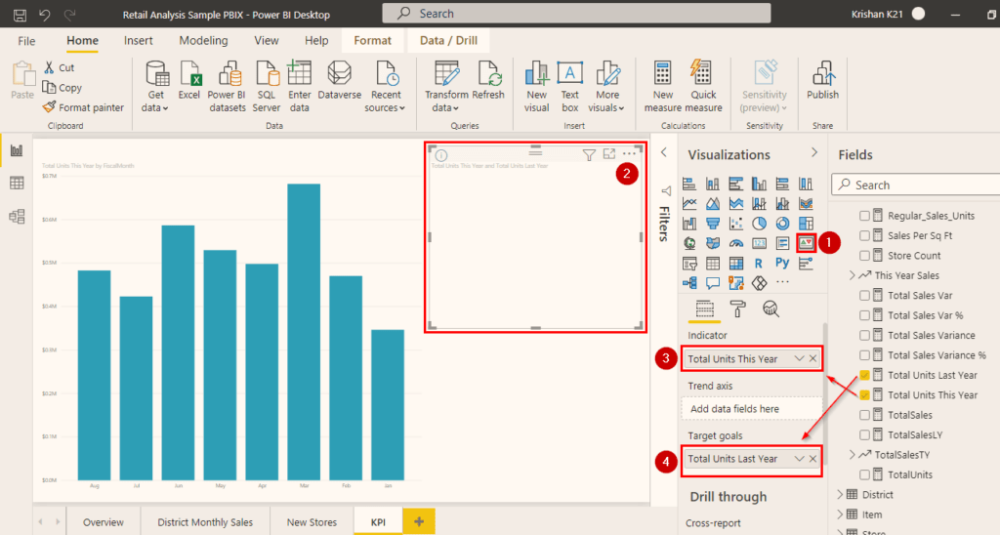Viewport: 1000px width, 535px height.
Task: Switch to Model view in left sidebar
Action: click(17, 217)
